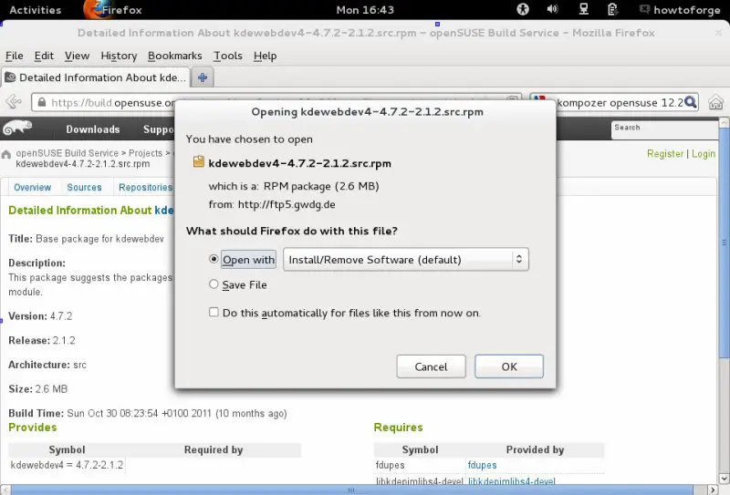Click the Build Time value text
The width and height of the screenshot is (730, 495).
coord(177,413)
